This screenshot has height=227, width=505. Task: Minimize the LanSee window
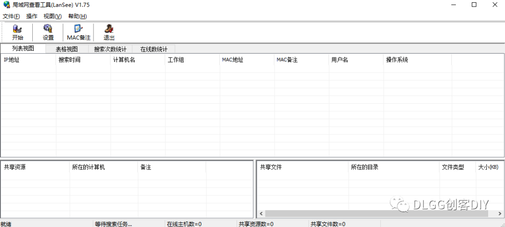click(x=453, y=5)
